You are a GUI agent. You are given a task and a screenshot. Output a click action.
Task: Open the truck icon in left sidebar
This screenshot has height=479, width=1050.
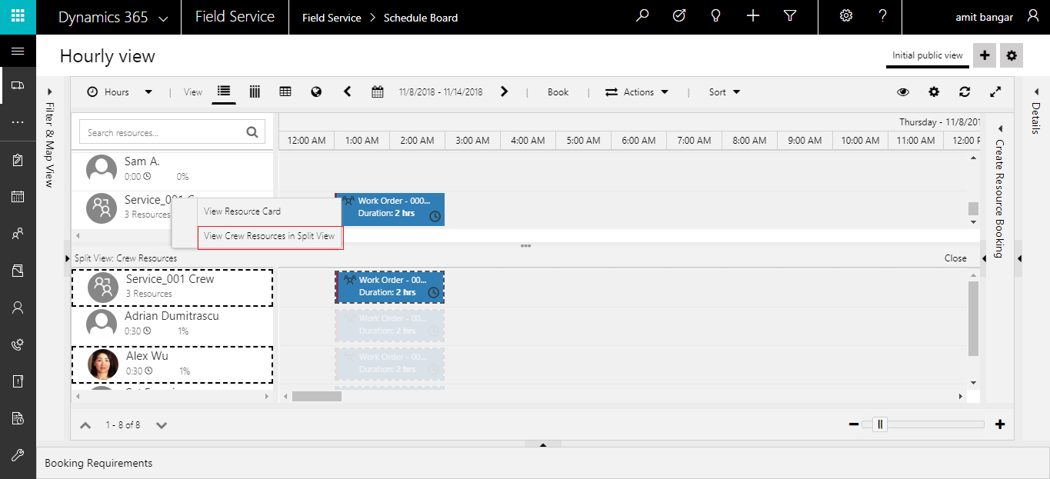tap(18, 86)
